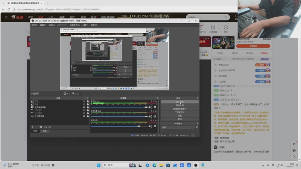Open settings gear for 麦克风/Aux channel

[x=155, y=107]
